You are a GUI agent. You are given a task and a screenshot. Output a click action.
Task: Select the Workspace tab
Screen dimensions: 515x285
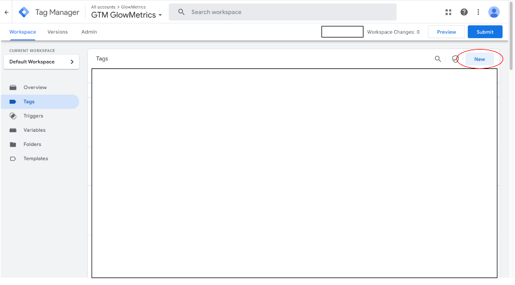tap(23, 32)
